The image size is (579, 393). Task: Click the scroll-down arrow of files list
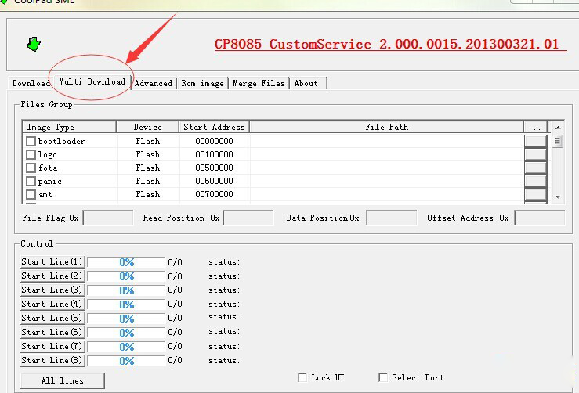558,196
